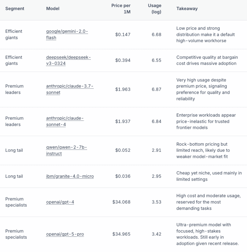
Task: Click the 6.87 usage value
Action: click(157, 89)
